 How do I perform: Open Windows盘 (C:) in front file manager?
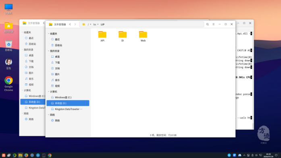coord(68,98)
